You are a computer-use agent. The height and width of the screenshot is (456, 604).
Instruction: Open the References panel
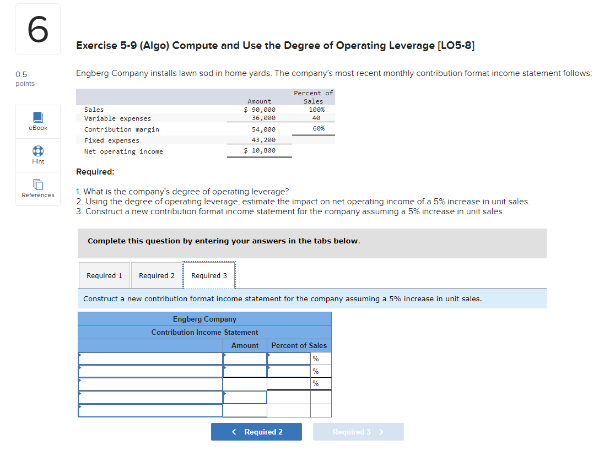(x=37, y=189)
